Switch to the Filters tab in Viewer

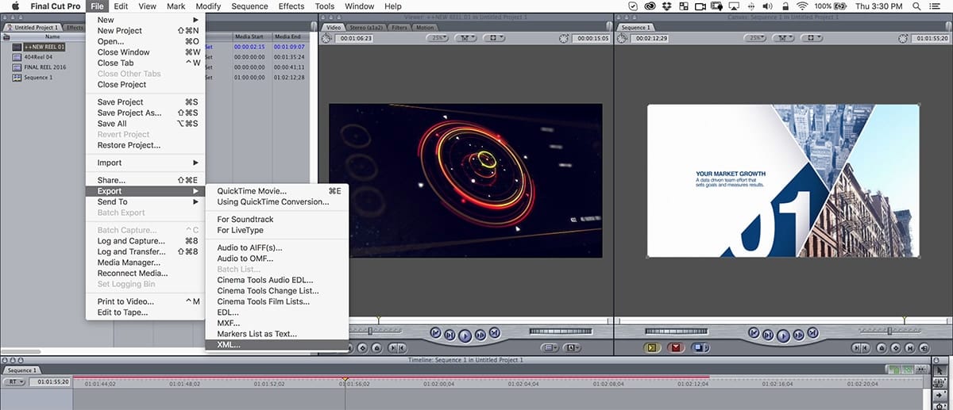[x=399, y=28]
